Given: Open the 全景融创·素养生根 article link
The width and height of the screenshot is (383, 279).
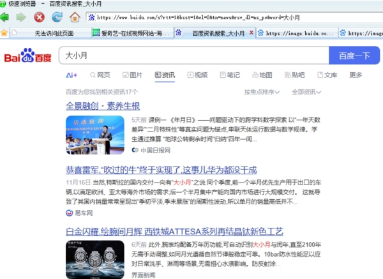Looking at the screenshot, I should [x=103, y=106].
